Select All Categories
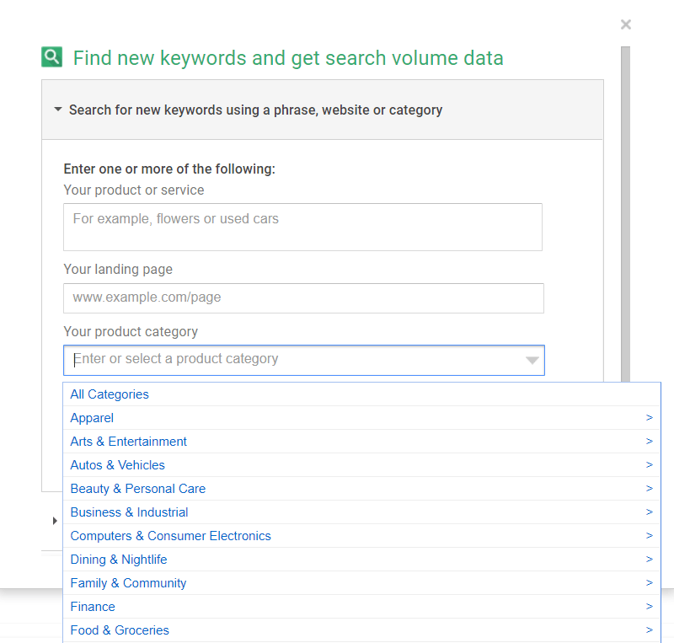Screen dimensions: 674x643 (109, 394)
